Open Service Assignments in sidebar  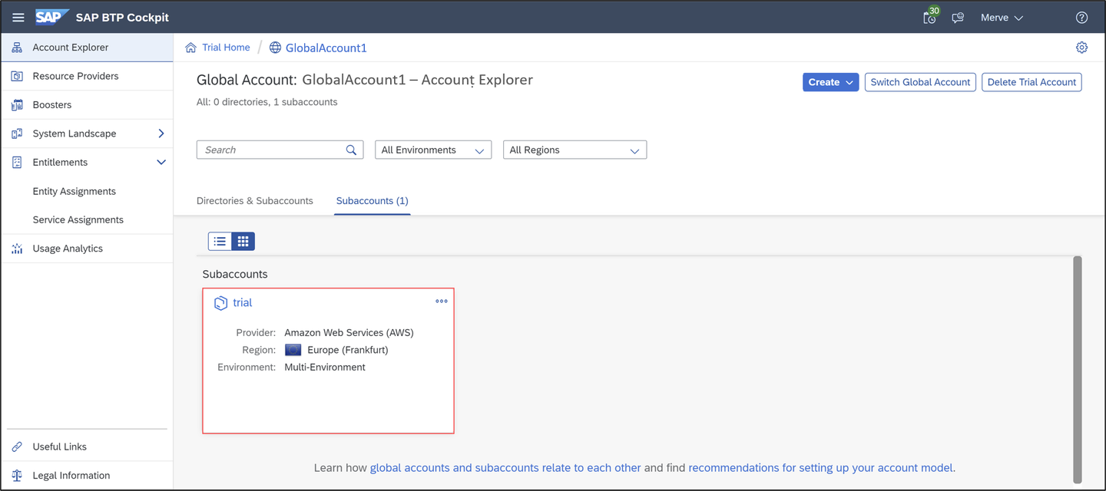click(87, 219)
